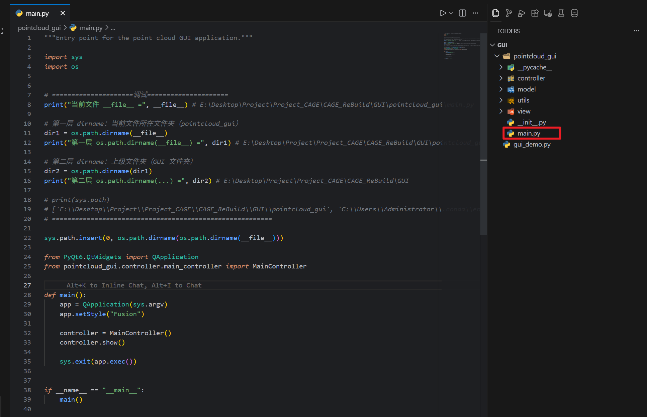Click the FOLDERS panel header
The image size is (647, 417).
click(x=509, y=31)
